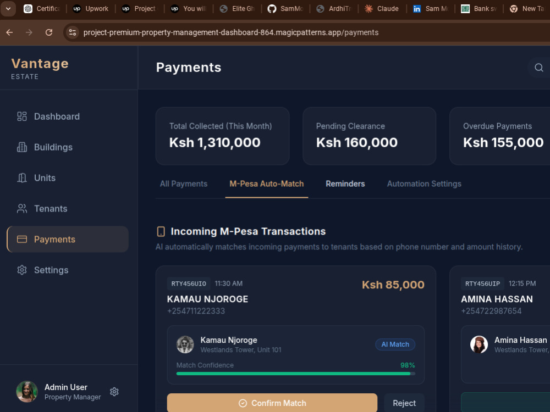
Task: Select the Payments card icon
Action: (x=22, y=240)
